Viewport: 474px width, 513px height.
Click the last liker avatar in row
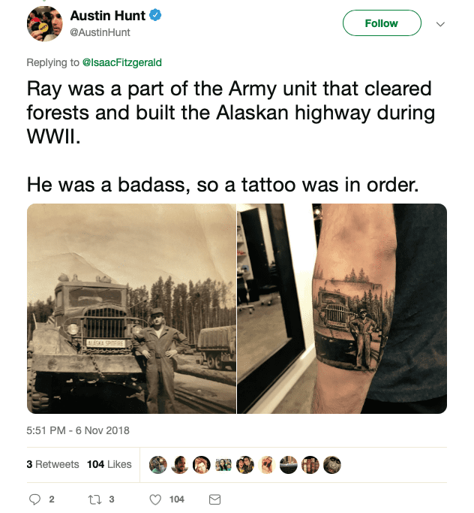click(x=332, y=465)
